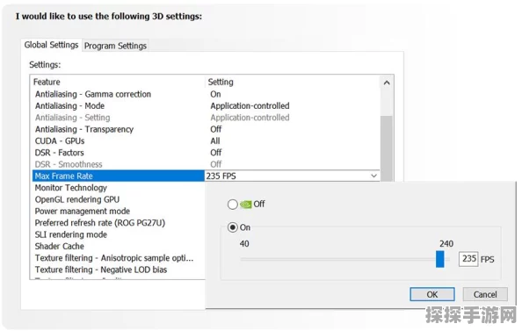The image size is (522, 331).
Task: Switch to the Program Settings tab
Action: tap(115, 46)
